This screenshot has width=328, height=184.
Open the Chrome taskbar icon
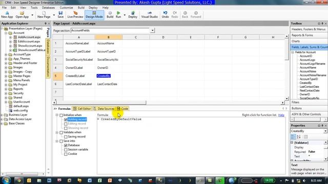coord(19,180)
